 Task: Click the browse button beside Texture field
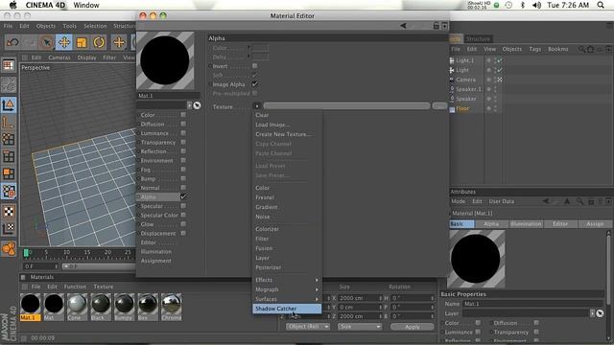tap(439, 106)
